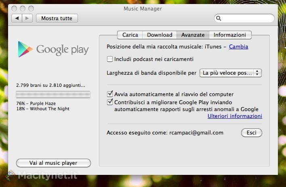Viewport: 286px width, 187px height.
Task: Enable Includi podcast nei caricamenti checkbox
Action: click(x=110, y=59)
